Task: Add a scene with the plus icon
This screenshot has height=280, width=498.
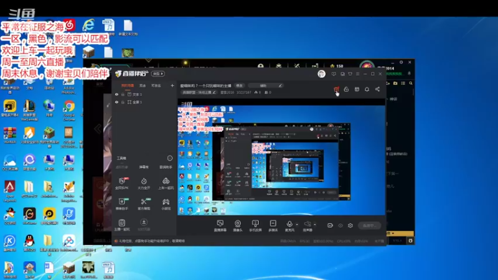Action: (172, 85)
